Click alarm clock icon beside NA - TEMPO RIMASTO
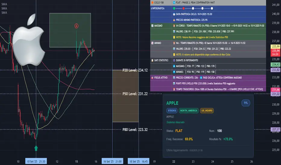Image resolution: width=281 pixels, height=165 pixels. pyautogui.click(x=174, y=43)
